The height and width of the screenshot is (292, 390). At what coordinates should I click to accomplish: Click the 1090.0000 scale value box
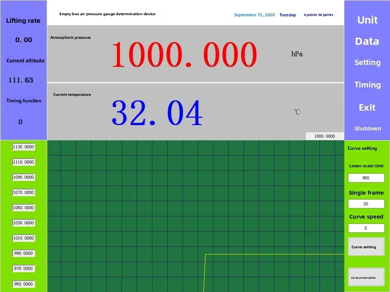pyautogui.click(x=24, y=177)
